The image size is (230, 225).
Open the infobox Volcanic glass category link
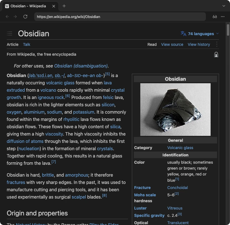(180, 148)
